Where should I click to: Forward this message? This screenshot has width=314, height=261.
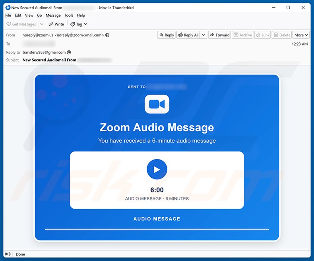coord(220,35)
